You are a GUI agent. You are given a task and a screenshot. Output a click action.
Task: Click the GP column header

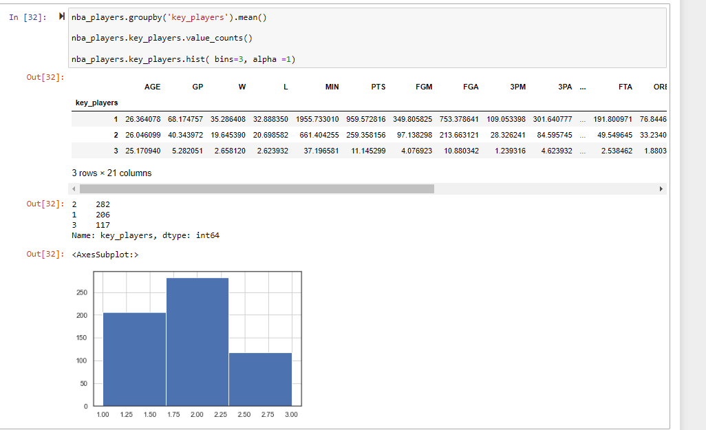click(x=197, y=87)
